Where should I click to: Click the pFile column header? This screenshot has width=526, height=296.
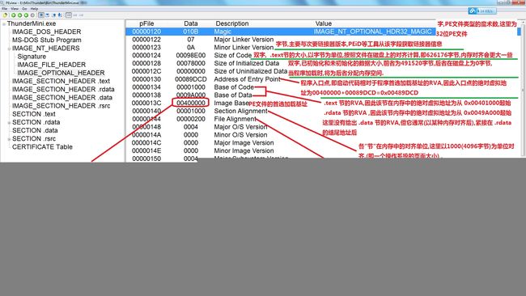(146, 23)
